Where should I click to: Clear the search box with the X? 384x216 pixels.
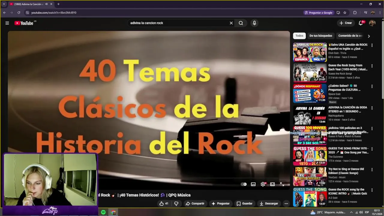[231, 23]
